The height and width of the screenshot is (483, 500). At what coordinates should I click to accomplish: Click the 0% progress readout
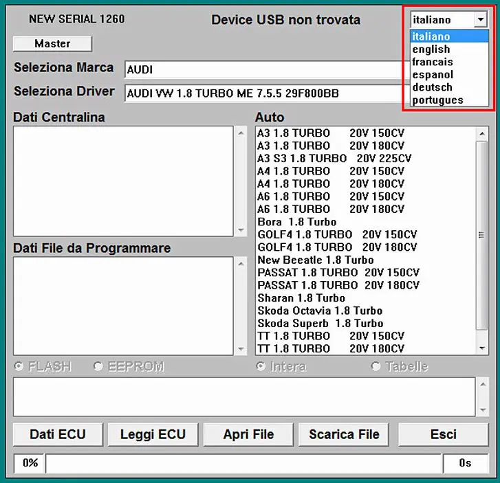(x=30, y=463)
